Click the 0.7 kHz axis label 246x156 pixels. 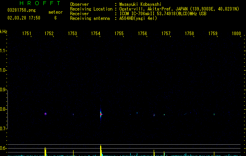tap(3, 129)
